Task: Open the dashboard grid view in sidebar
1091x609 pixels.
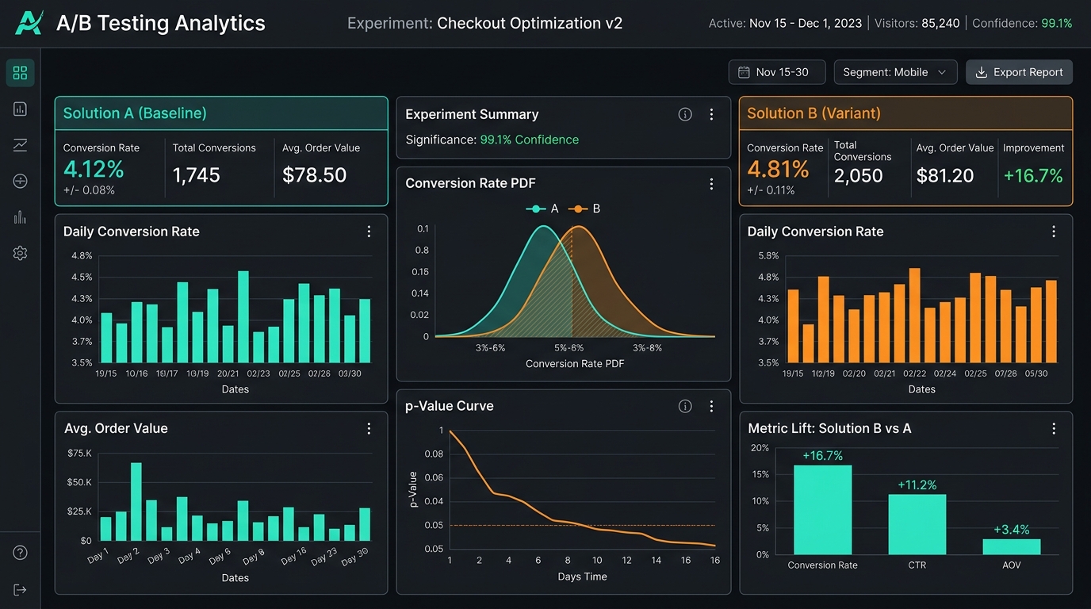Action: pos(21,73)
